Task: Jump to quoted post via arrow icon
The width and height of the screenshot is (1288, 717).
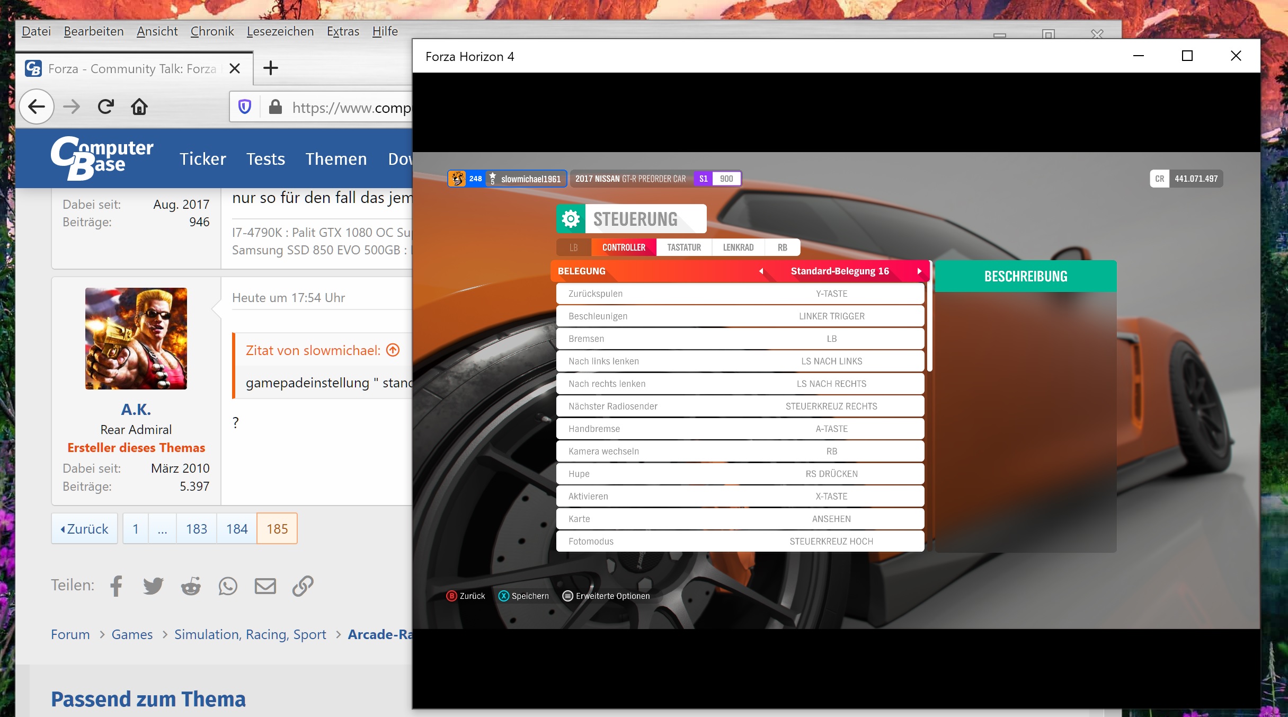Action: click(393, 350)
